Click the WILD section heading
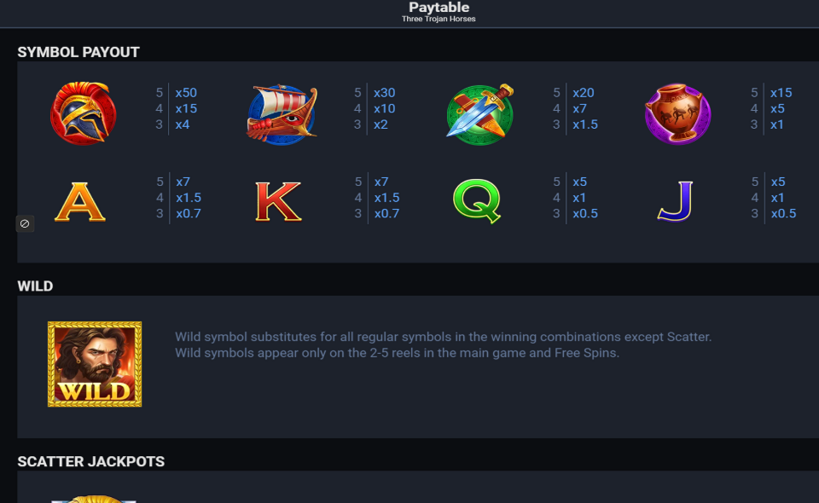The image size is (819, 503). pyautogui.click(x=35, y=286)
